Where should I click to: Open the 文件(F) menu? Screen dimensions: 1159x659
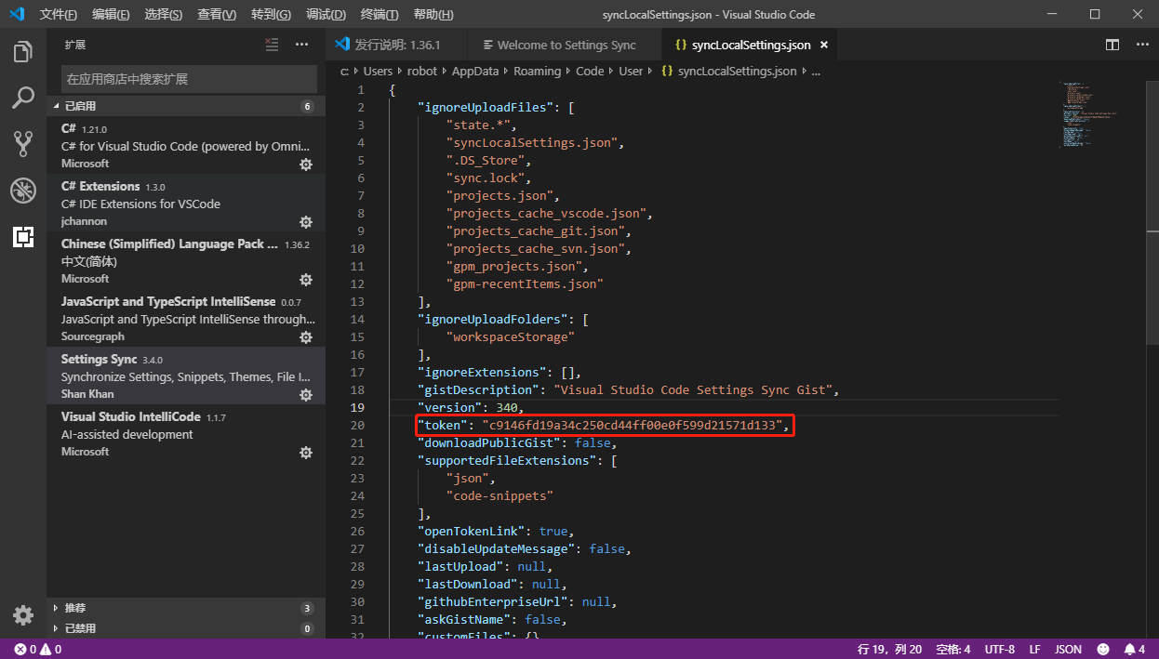coord(59,15)
